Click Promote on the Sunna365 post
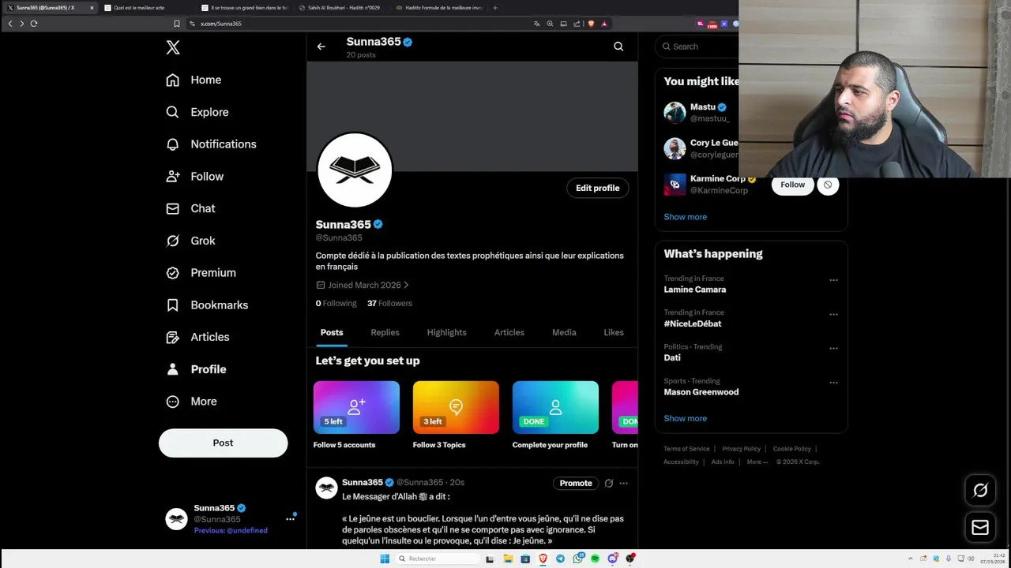 click(x=576, y=484)
